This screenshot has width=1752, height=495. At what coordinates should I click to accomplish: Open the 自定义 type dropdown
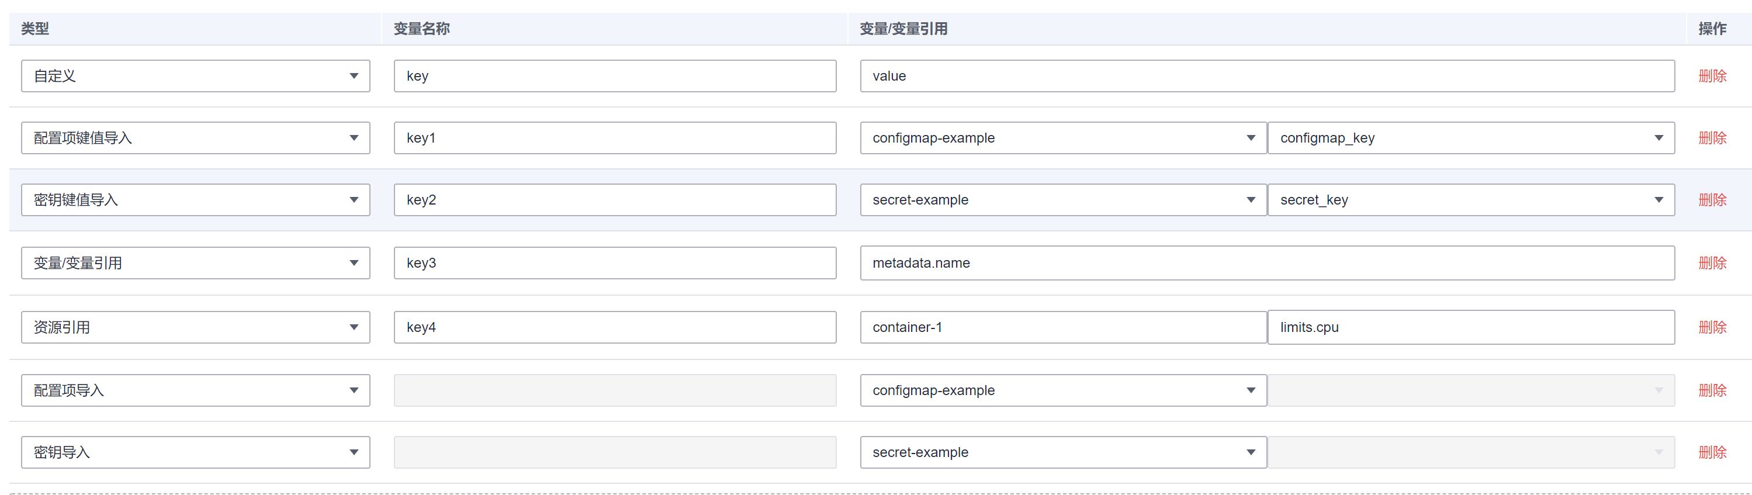pos(195,76)
